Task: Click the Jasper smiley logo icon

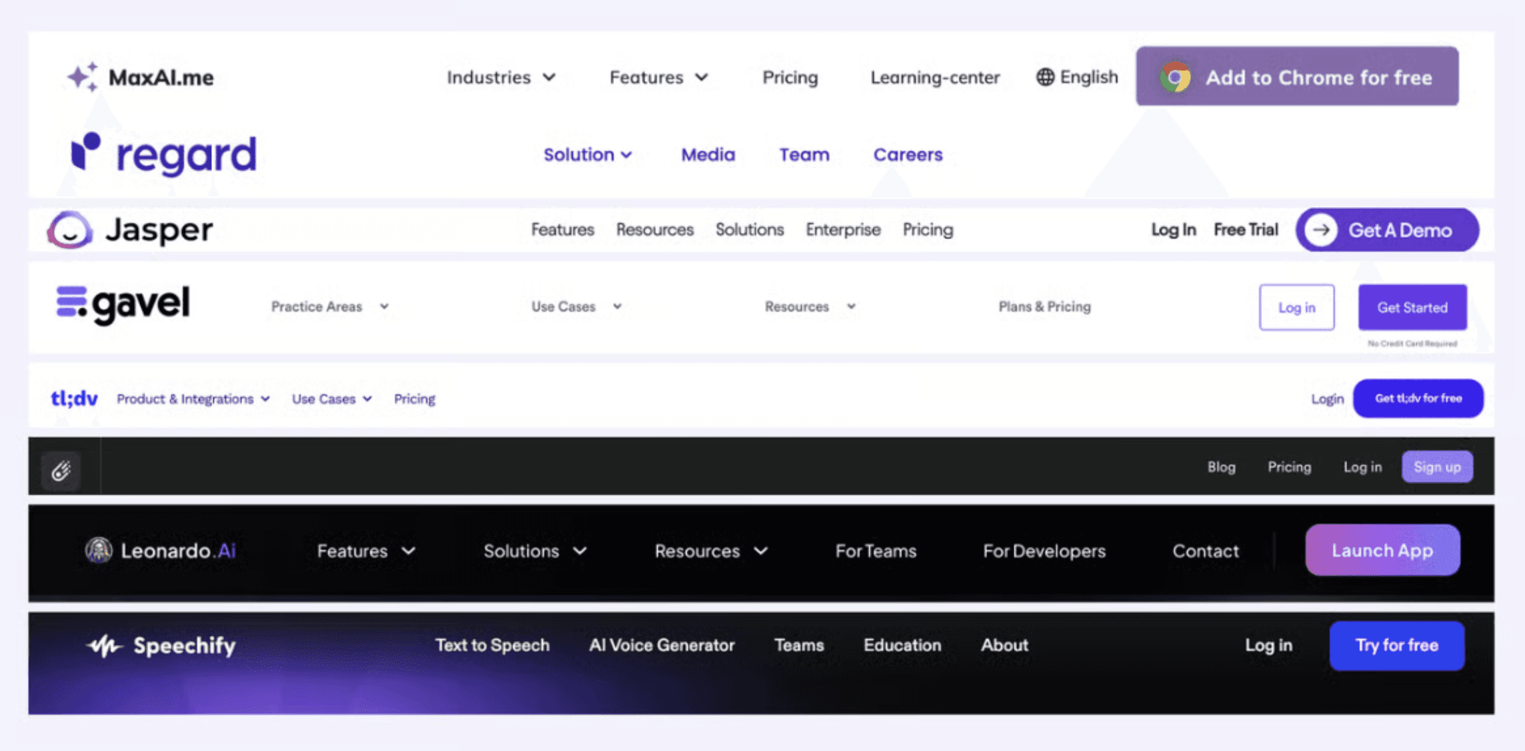Action: point(69,230)
